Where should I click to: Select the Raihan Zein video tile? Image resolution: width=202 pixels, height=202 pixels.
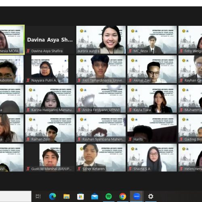click(x=50, y=128)
